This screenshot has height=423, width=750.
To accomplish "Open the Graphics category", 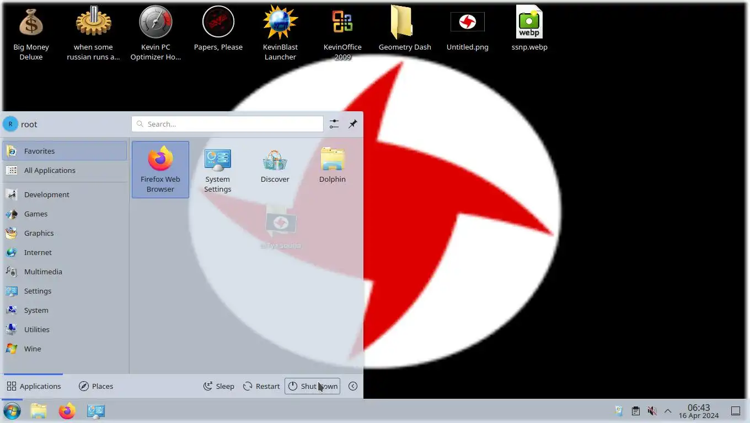I will pos(65,233).
